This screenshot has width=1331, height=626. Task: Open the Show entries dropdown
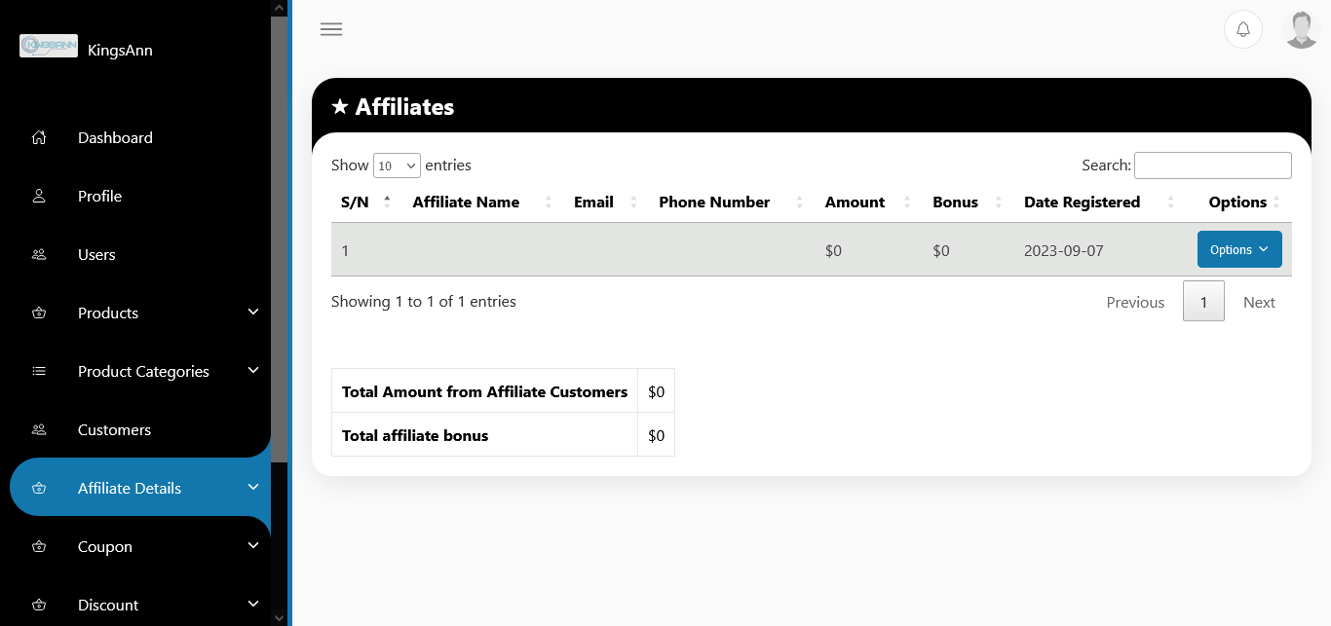point(397,166)
